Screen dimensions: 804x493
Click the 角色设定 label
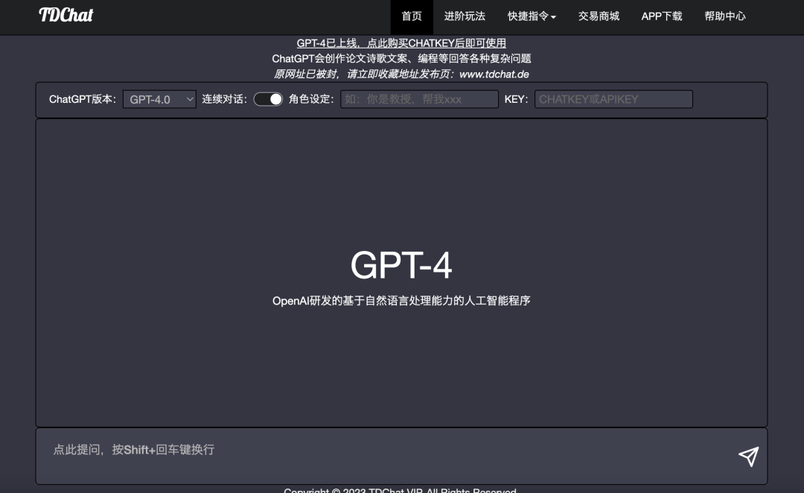click(311, 99)
